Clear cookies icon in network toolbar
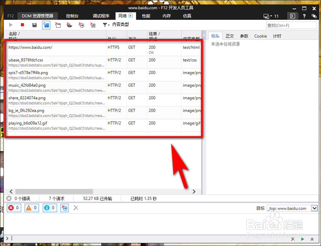The image size is (321, 246). 69,25
